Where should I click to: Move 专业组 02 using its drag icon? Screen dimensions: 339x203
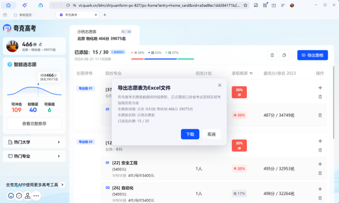pos(320,141)
